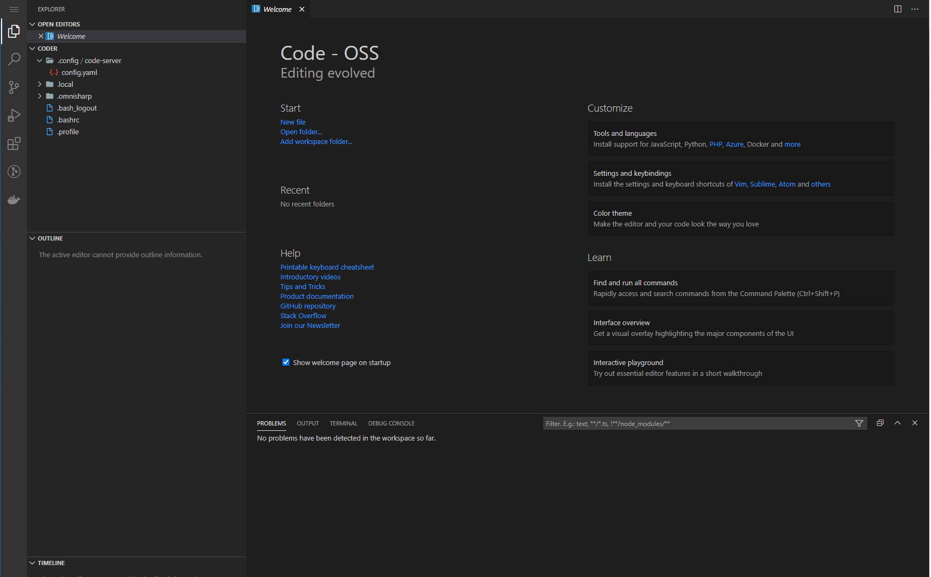Open the Stack Overflow link
This screenshot has width=931, height=577.
click(303, 316)
